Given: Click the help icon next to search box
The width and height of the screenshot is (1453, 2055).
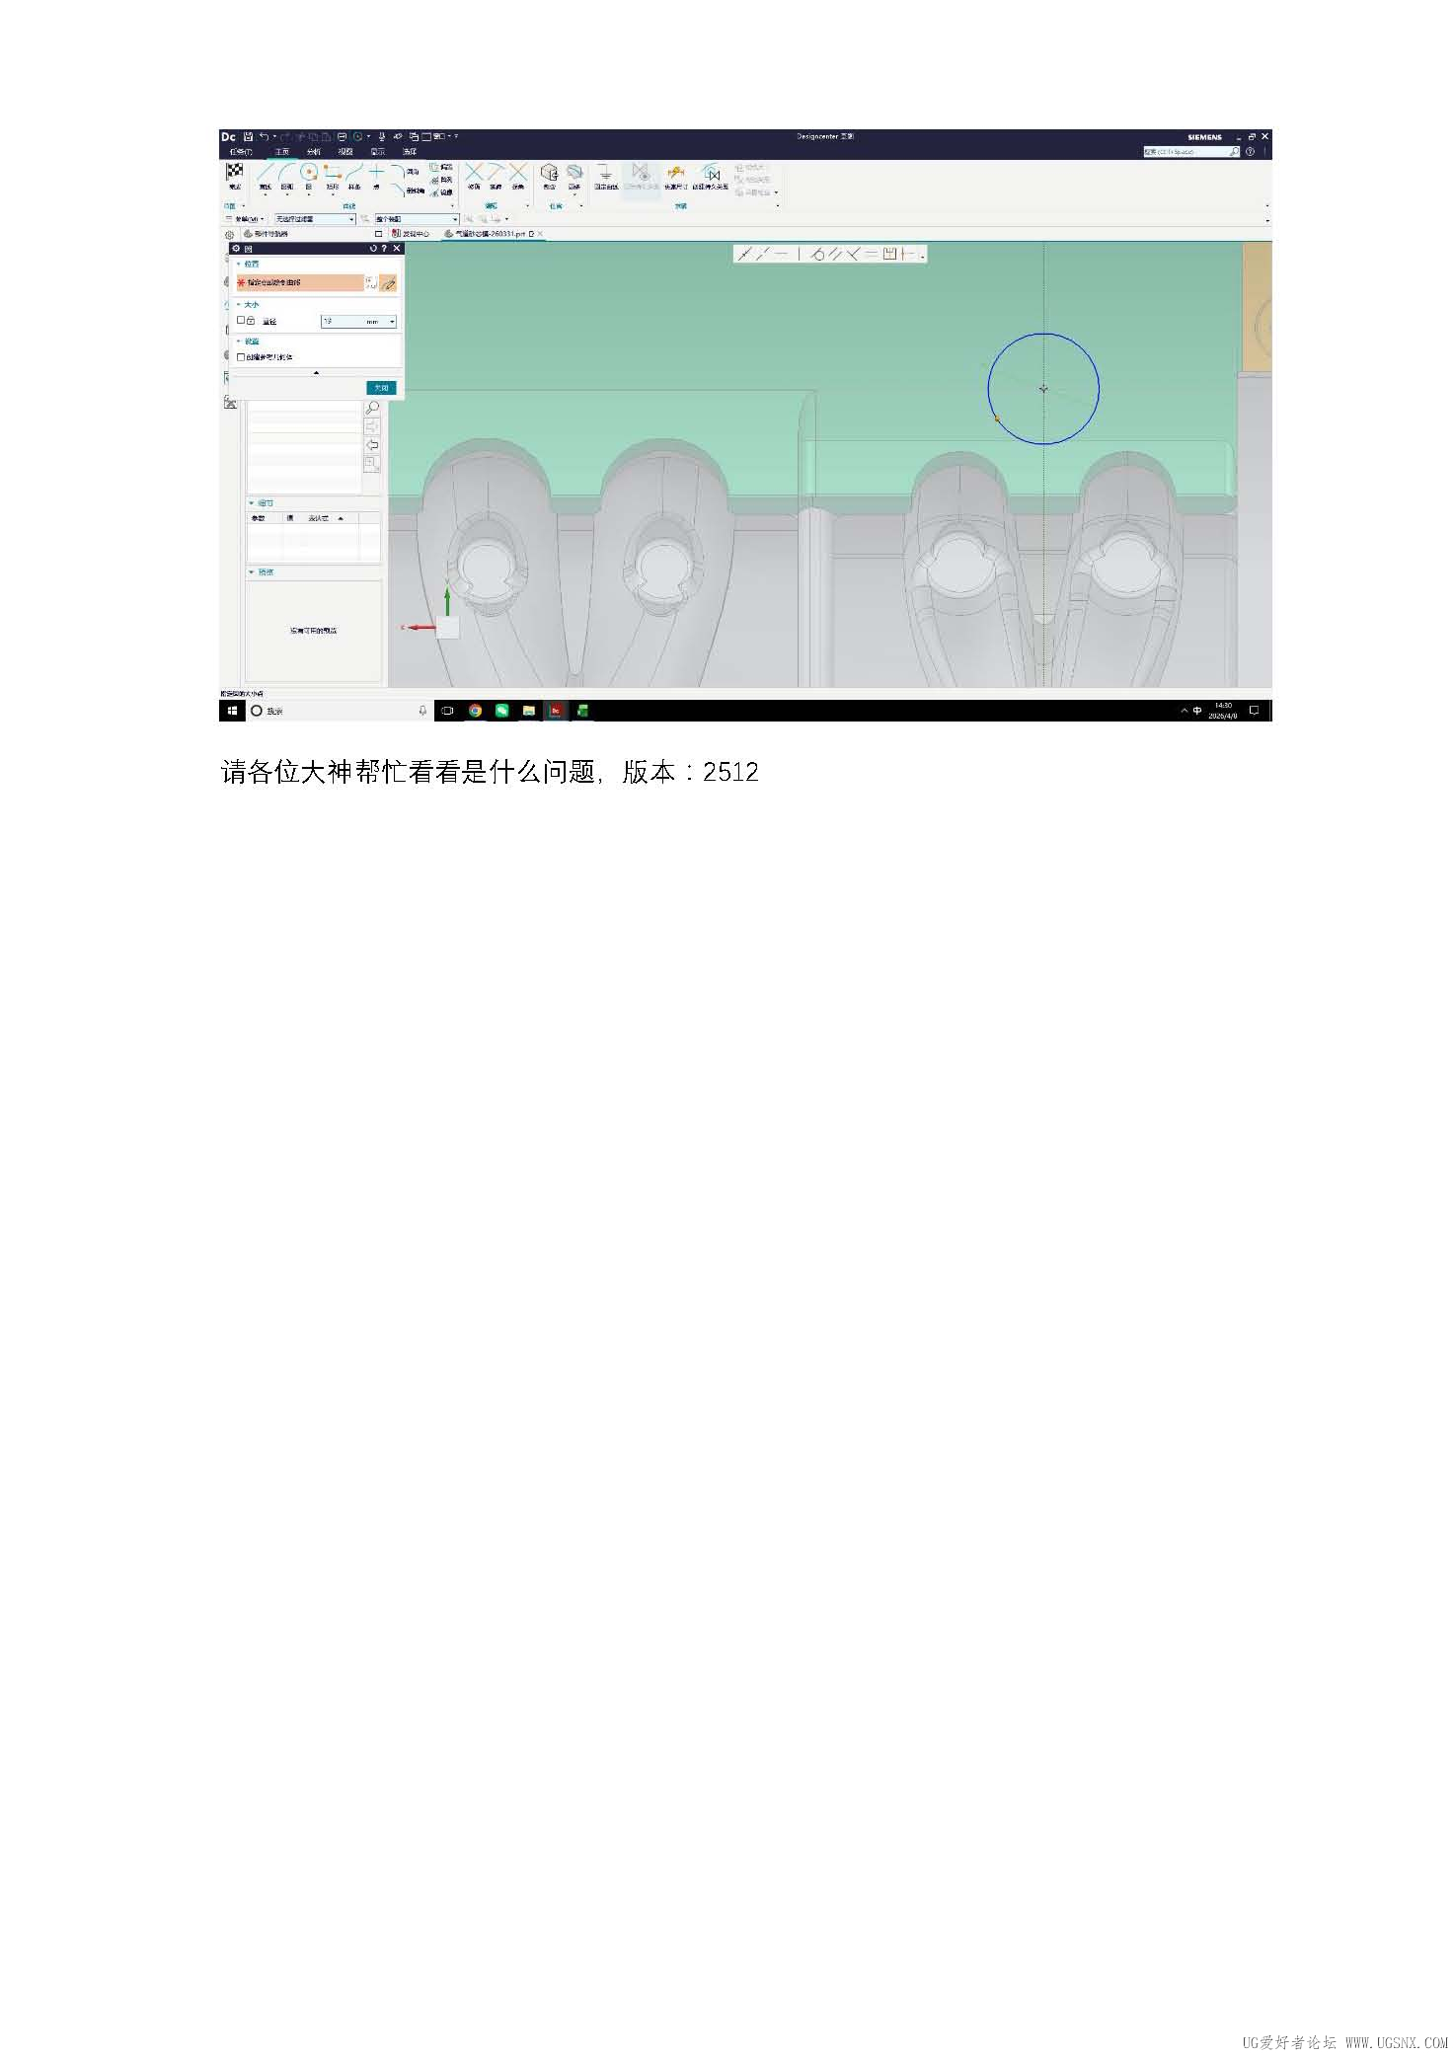Looking at the screenshot, I should pyautogui.click(x=1251, y=152).
